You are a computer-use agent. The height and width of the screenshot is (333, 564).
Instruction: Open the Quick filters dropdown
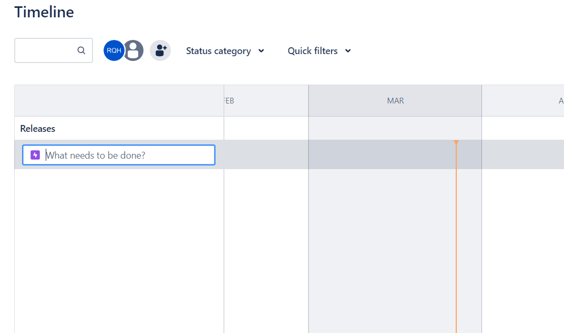click(x=319, y=50)
